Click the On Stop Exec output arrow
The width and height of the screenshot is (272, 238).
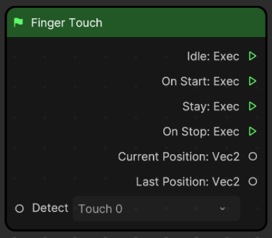click(x=252, y=131)
